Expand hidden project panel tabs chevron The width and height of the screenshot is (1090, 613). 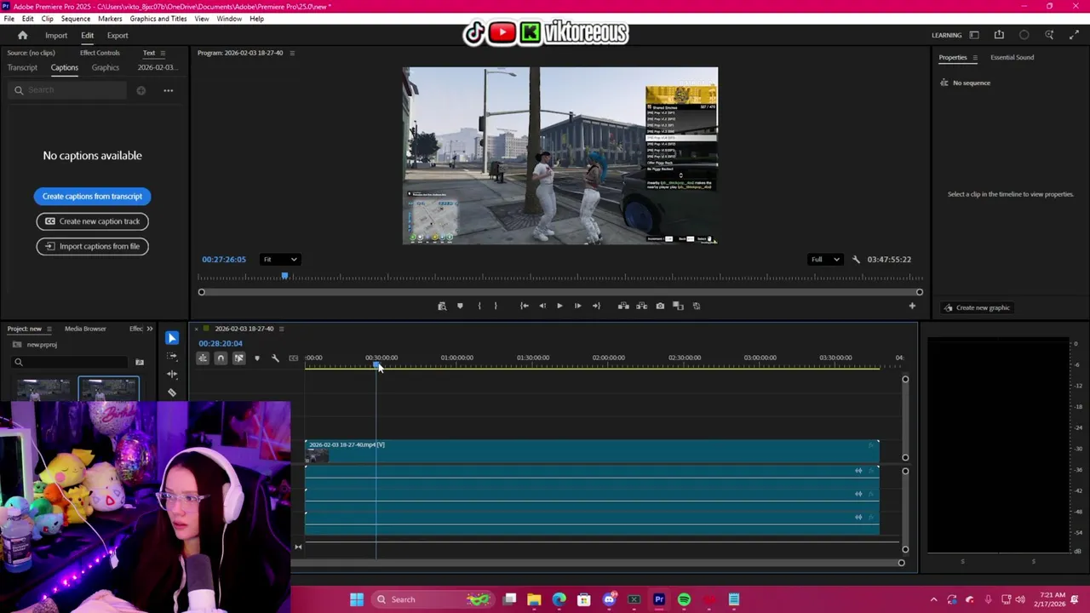[x=150, y=329]
